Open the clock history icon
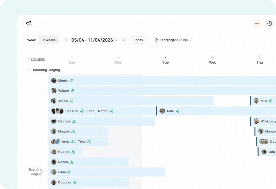Viewport: 276px width, 189px height. pyautogui.click(x=269, y=23)
